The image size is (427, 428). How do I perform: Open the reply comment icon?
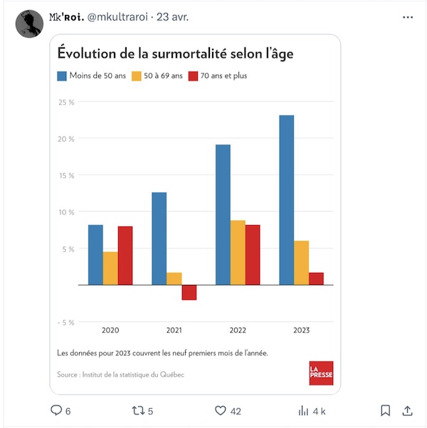[56, 410]
